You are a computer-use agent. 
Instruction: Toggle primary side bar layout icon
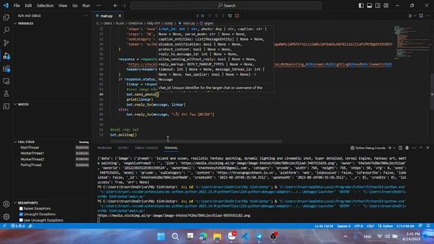[x=361, y=5]
